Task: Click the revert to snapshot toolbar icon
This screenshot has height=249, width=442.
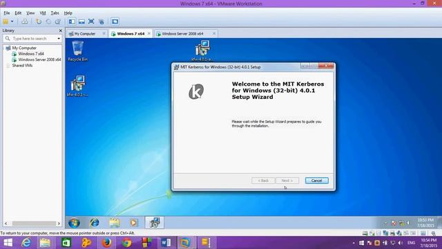Action: pyautogui.click(x=48, y=21)
